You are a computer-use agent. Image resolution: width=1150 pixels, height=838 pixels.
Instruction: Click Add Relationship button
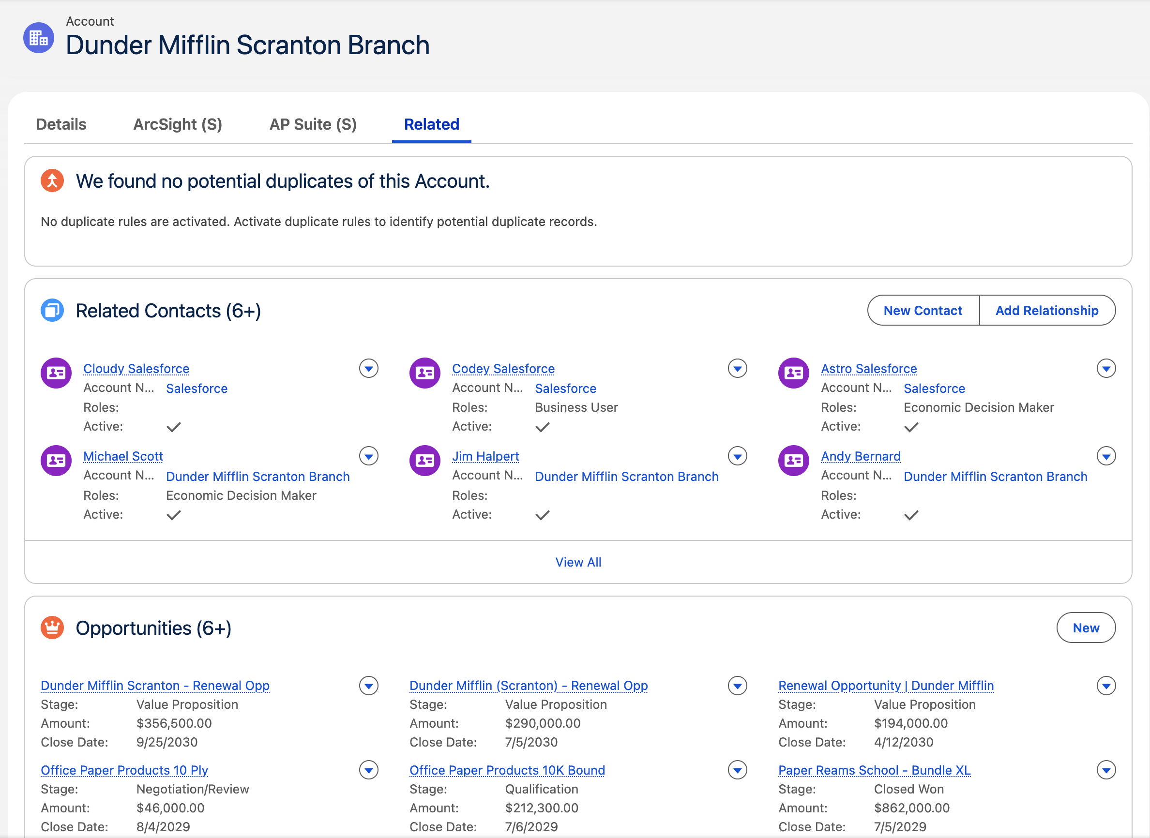[x=1047, y=311]
